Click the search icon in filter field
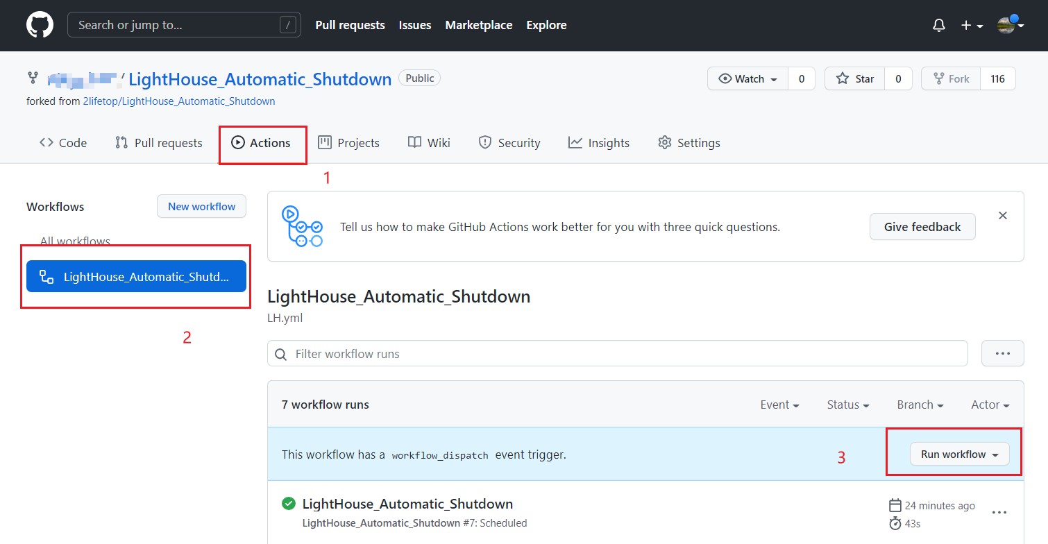The width and height of the screenshot is (1048, 544). pyautogui.click(x=281, y=354)
